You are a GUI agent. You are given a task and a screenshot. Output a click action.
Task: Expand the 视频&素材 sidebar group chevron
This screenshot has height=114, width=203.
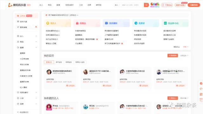pyautogui.click(x=36, y=93)
